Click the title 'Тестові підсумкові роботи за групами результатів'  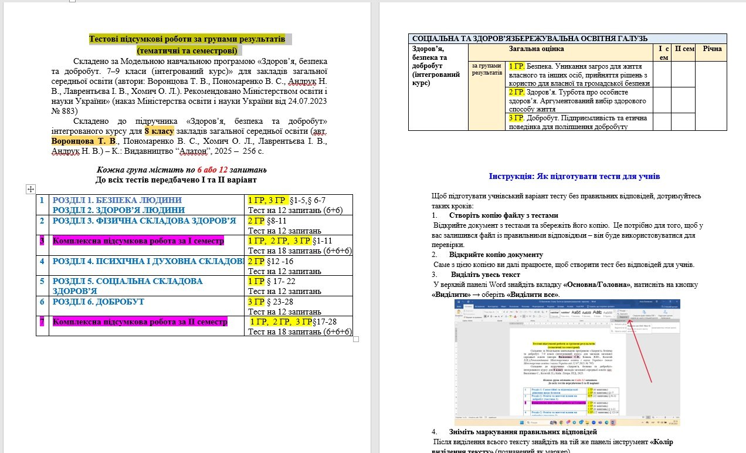click(x=186, y=39)
